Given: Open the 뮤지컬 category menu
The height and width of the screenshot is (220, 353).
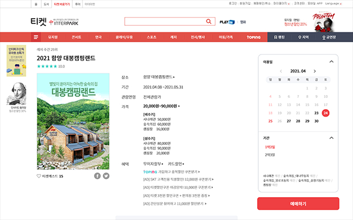Looking at the screenshot, I should [53, 37].
